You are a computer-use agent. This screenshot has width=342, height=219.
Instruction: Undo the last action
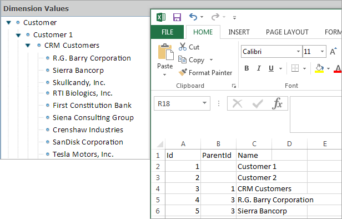(193, 17)
